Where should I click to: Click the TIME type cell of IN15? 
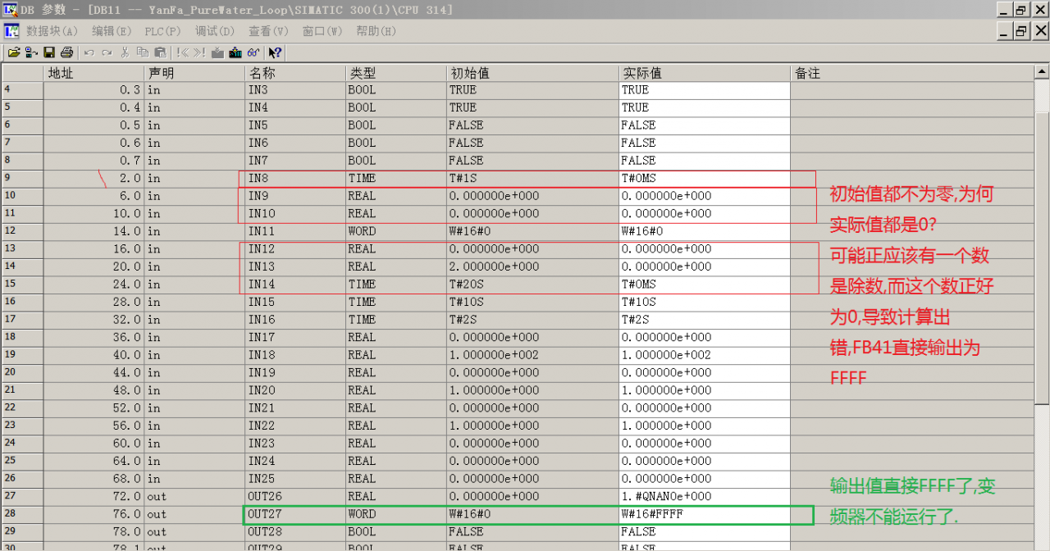(x=396, y=302)
